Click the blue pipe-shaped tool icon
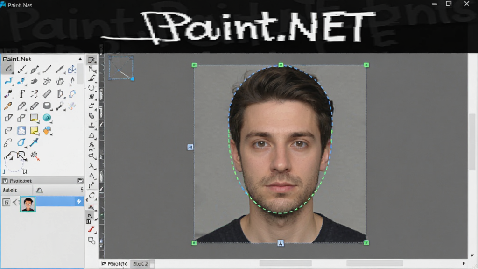 click(x=8, y=81)
